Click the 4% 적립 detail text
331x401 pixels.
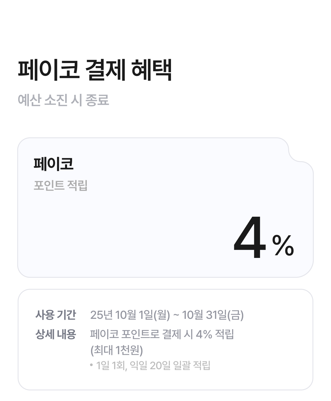tap(214, 334)
